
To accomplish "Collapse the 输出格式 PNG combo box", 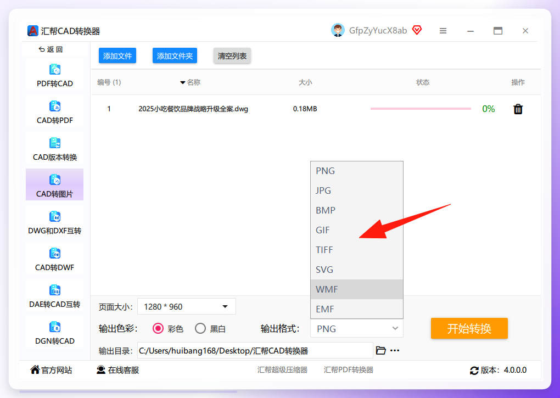I will pos(357,328).
